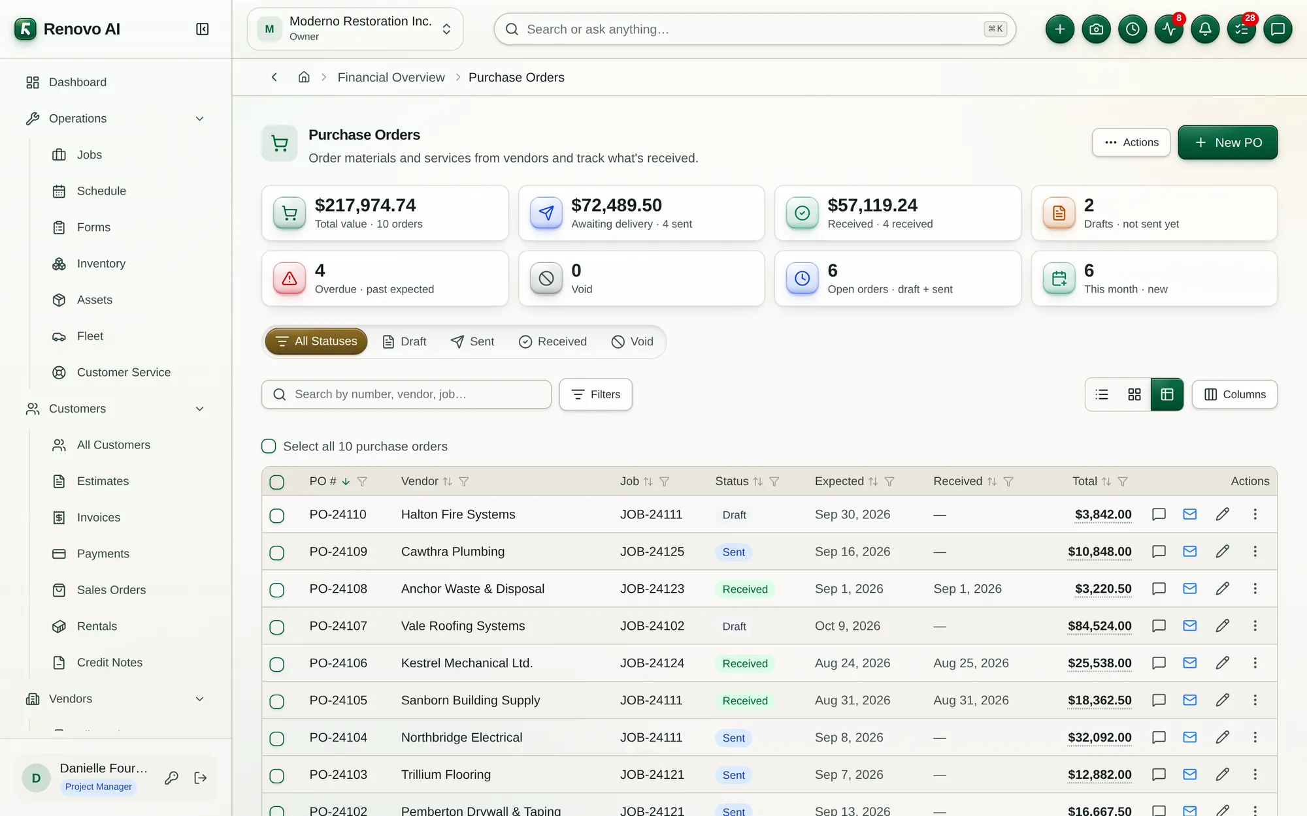Open the Actions menu button
This screenshot has width=1307, height=816.
click(x=1131, y=142)
